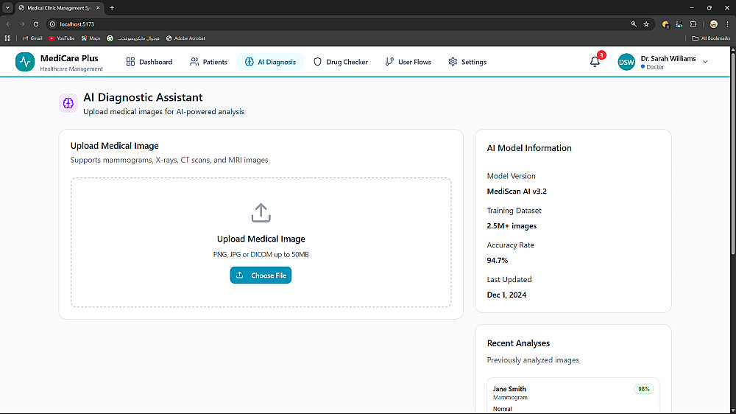
Task: Open the User Flows page
Action: click(x=408, y=62)
